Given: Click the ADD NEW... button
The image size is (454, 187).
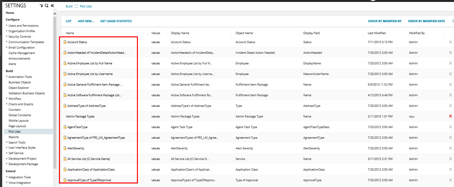Looking at the screenshot, I should (86, 21).
